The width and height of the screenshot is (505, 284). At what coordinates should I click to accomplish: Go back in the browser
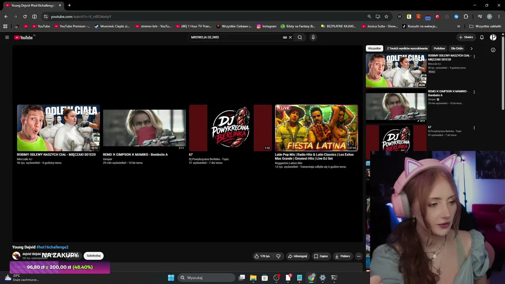pos(6,17)
